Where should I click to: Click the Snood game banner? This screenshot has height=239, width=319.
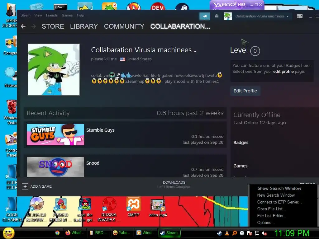point(55,167)
